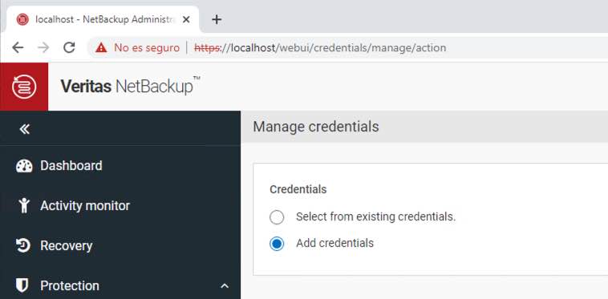Viewport: 608px width, 299px height.
Task: Click the Activity monitor person icon
Action: [x=24, y=205]
